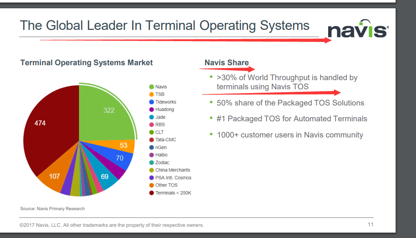The image size is (416, 238).
Task: Click the Navis Share heading
Action: click(x=227, y=63)
